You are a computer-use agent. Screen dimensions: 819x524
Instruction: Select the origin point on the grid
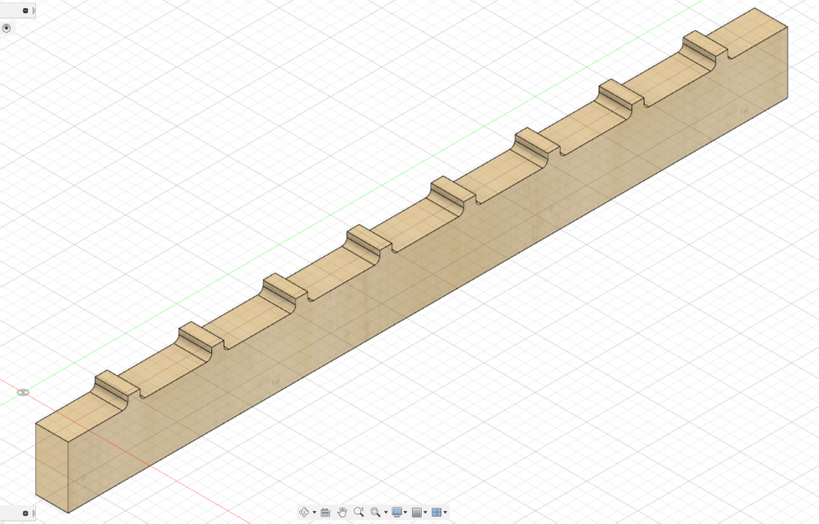(23, 393)
